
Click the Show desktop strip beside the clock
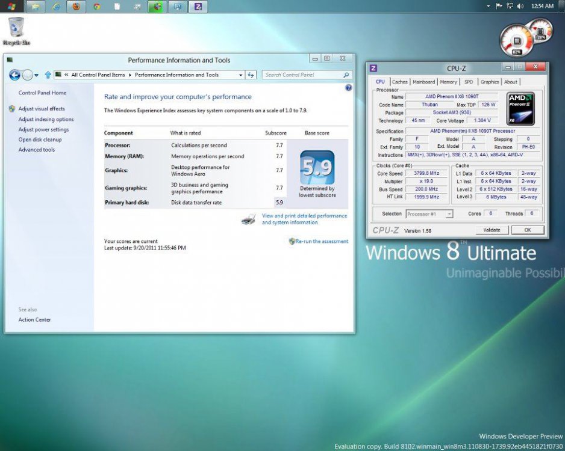click(562, 6)
